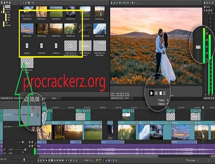This screenshot has width=215, height=164.
Task: Open the edit tool dropdown arrow
Action: [68, 161]
